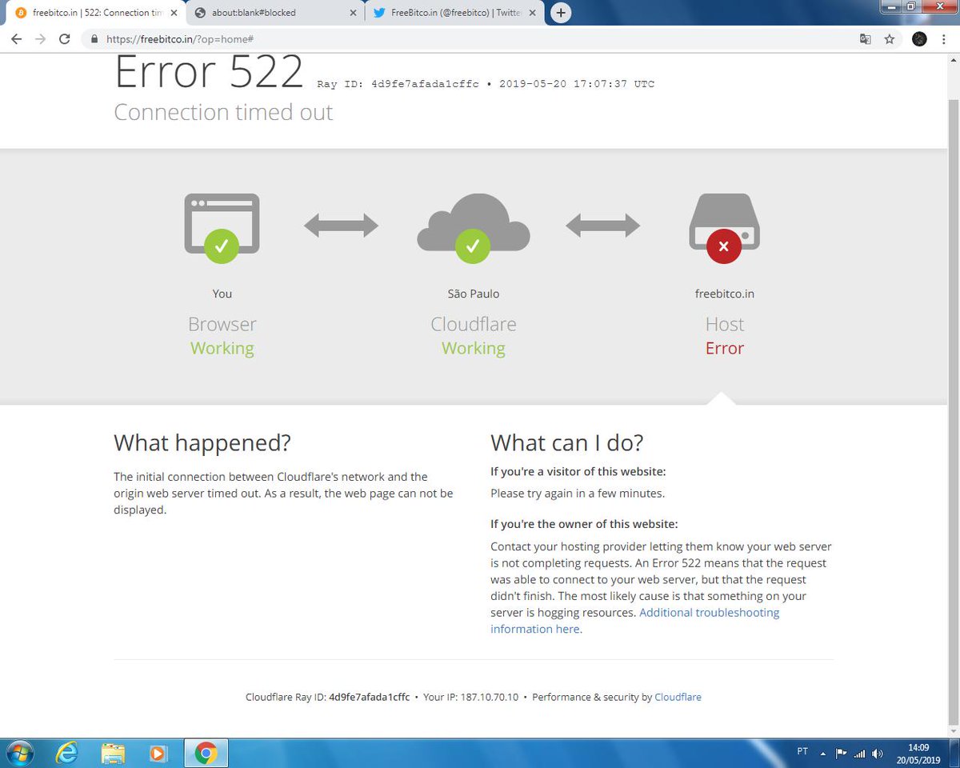This screenshot has height=768, width=960.
Task: Click the Error 522 heading
Action: click(209, 72)
